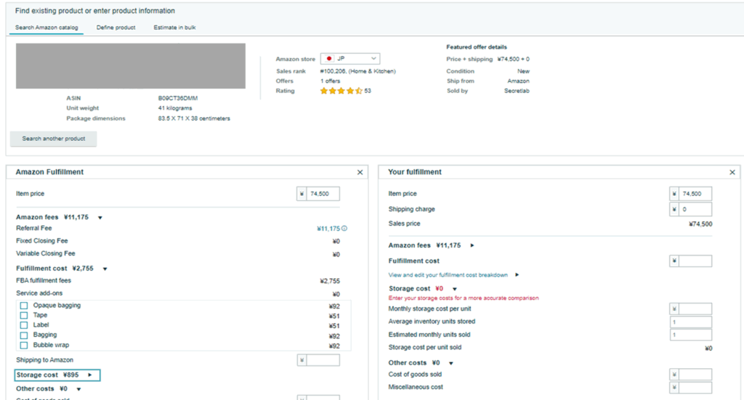
Task: Click the Search another product button
Action: pos(53,139)
